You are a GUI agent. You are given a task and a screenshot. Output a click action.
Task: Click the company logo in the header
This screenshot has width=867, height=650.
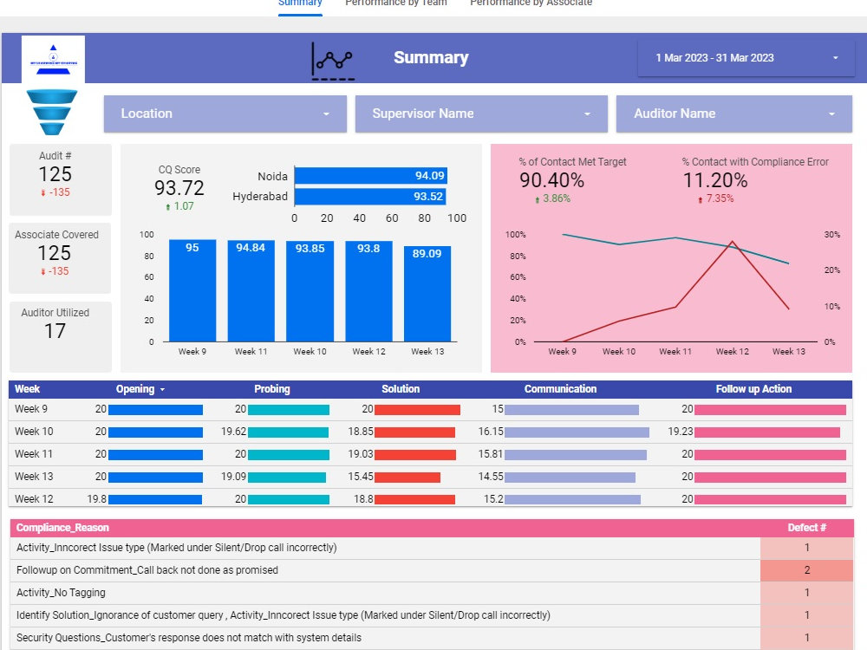[x=54, y=58]
